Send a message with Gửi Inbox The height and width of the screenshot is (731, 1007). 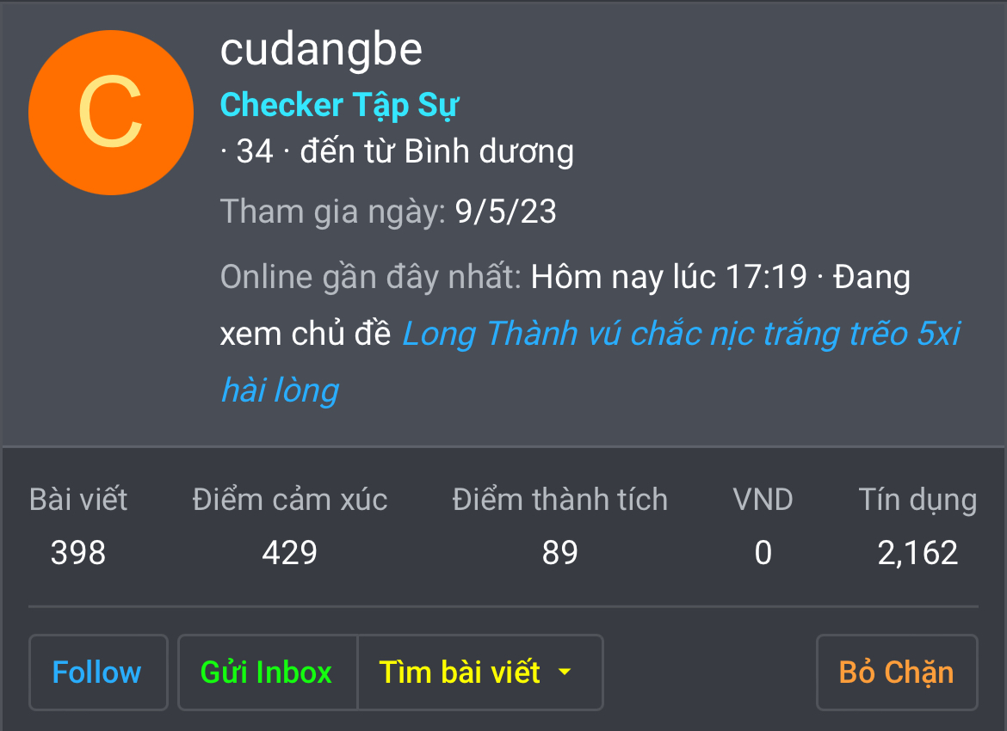[x=267, y=672]
